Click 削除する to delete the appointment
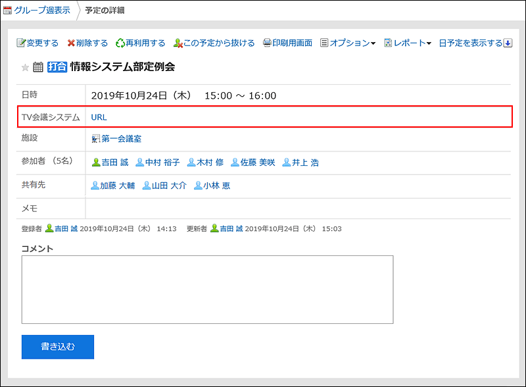Viewport: 526px width, 387px height. [92, 43]
